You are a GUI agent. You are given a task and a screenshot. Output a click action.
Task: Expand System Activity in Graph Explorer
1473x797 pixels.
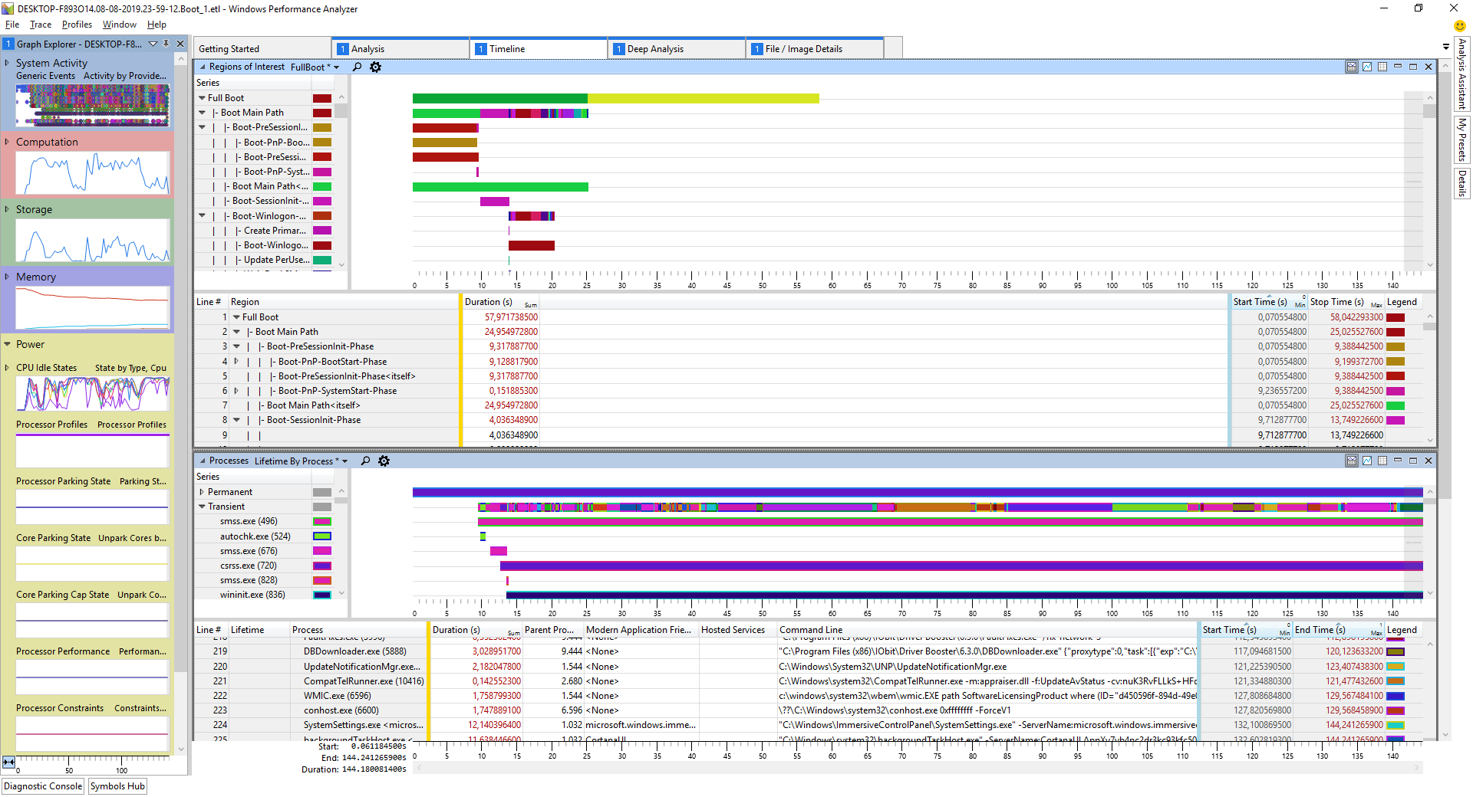coord(7,63)
